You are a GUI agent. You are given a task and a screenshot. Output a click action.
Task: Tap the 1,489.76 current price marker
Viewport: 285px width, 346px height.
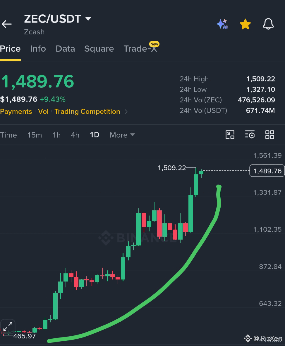[x=267, y=171]
